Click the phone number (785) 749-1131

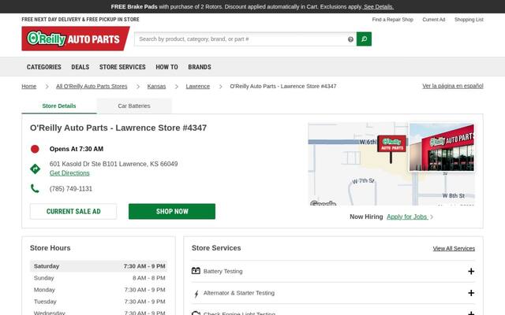[x=71, y=189]
